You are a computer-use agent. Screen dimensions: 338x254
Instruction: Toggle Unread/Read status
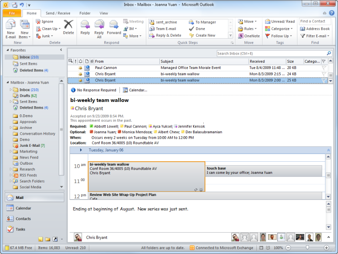[280, 22]
